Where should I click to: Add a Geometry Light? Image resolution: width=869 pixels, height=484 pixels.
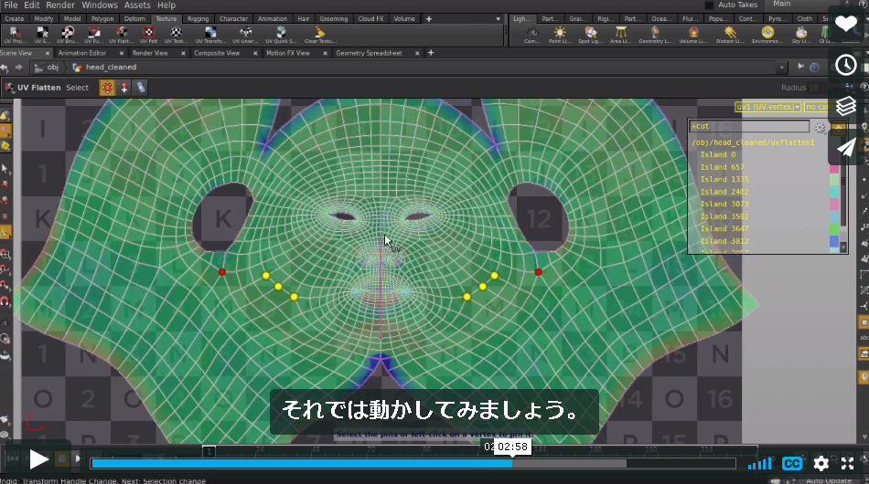coord(655,35)
